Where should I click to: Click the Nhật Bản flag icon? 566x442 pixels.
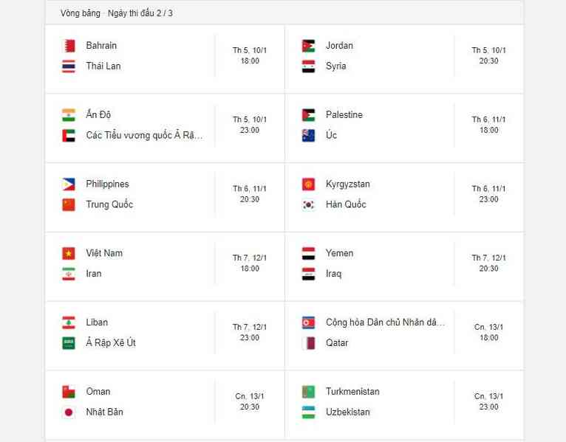click(x=69, y=412)
